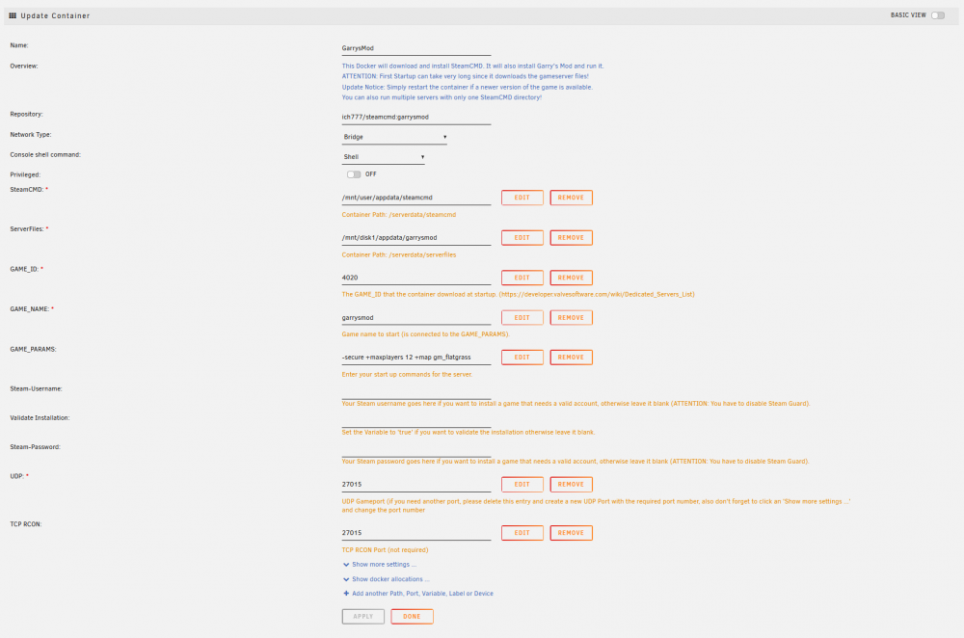Click the Steam-Username input field
This screenshot has height=638, width=964.
click(416, 392)
